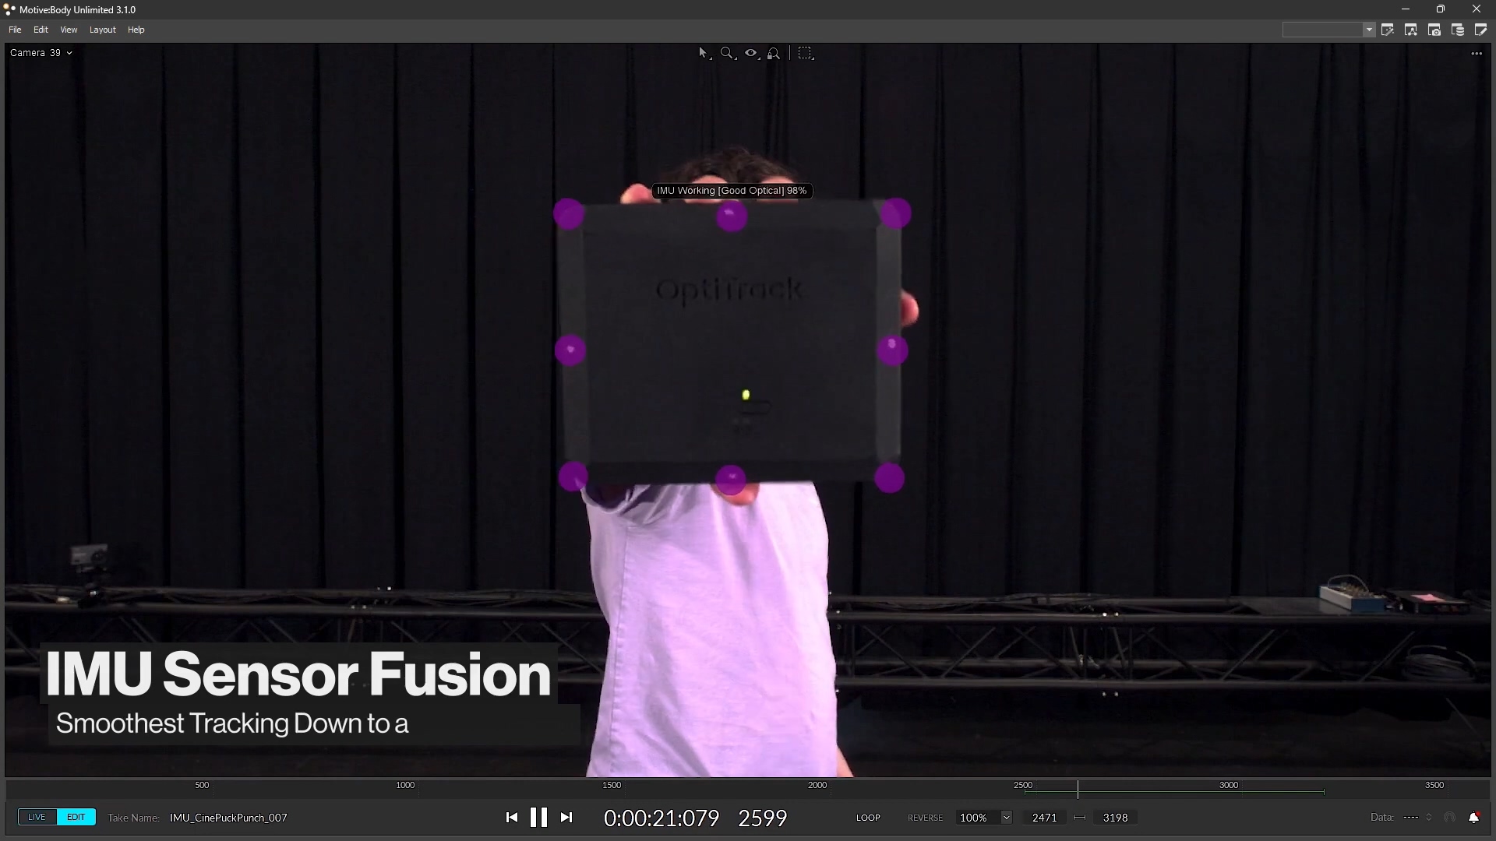Click the timeline at frame 3500
This screenshot has height=841, width=1496.
pyautogui.click(x=1434, y=786)
